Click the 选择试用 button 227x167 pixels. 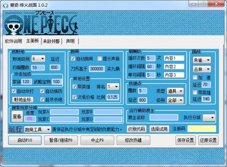pos(159,129)
